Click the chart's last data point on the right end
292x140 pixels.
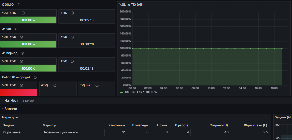coord(282,48)
